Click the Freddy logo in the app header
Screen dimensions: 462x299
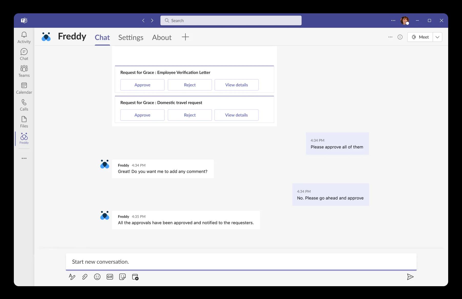click(46, 37)
